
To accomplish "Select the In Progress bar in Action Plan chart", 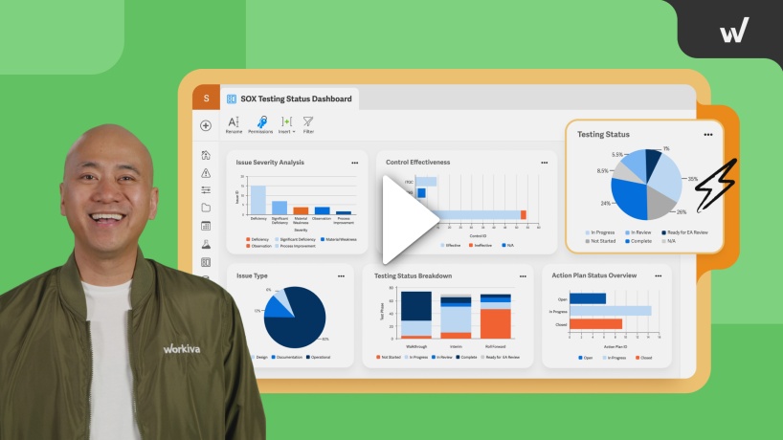I will pos(610,311).
